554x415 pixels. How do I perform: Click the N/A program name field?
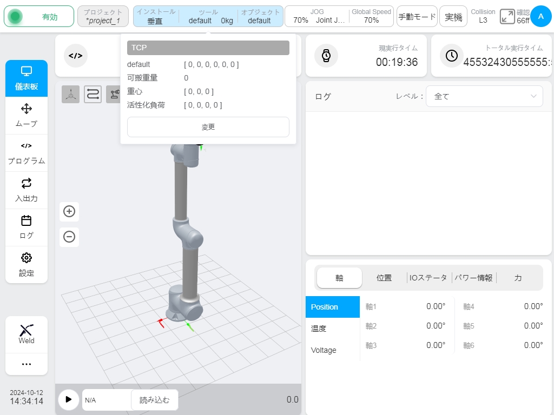tap(107, 400)
